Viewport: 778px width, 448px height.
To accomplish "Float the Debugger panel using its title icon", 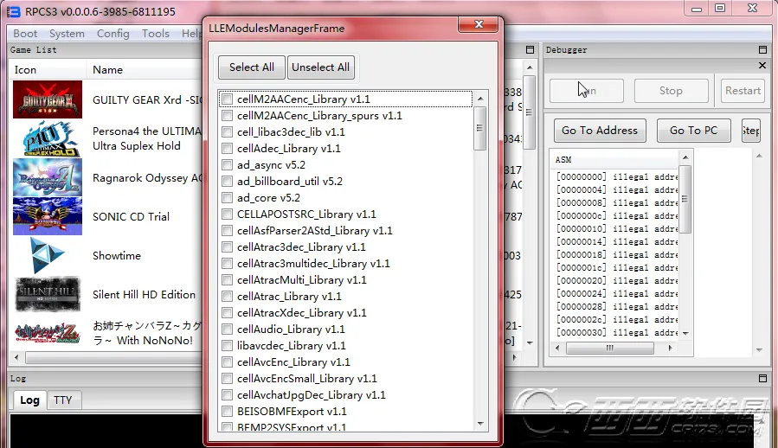I will click(x=762, y=49).
